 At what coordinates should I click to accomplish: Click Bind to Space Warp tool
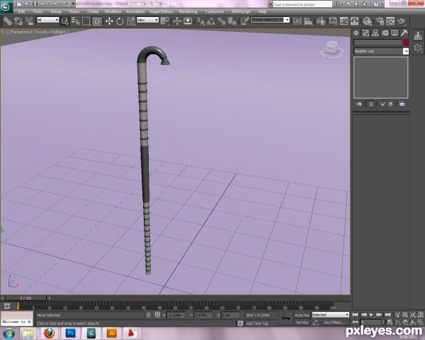tap(29, 21)
